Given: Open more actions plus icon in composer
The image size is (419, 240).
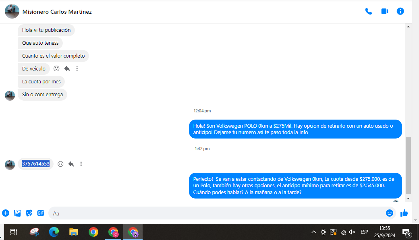Looking at the screenshot, I should click(6, 213).
